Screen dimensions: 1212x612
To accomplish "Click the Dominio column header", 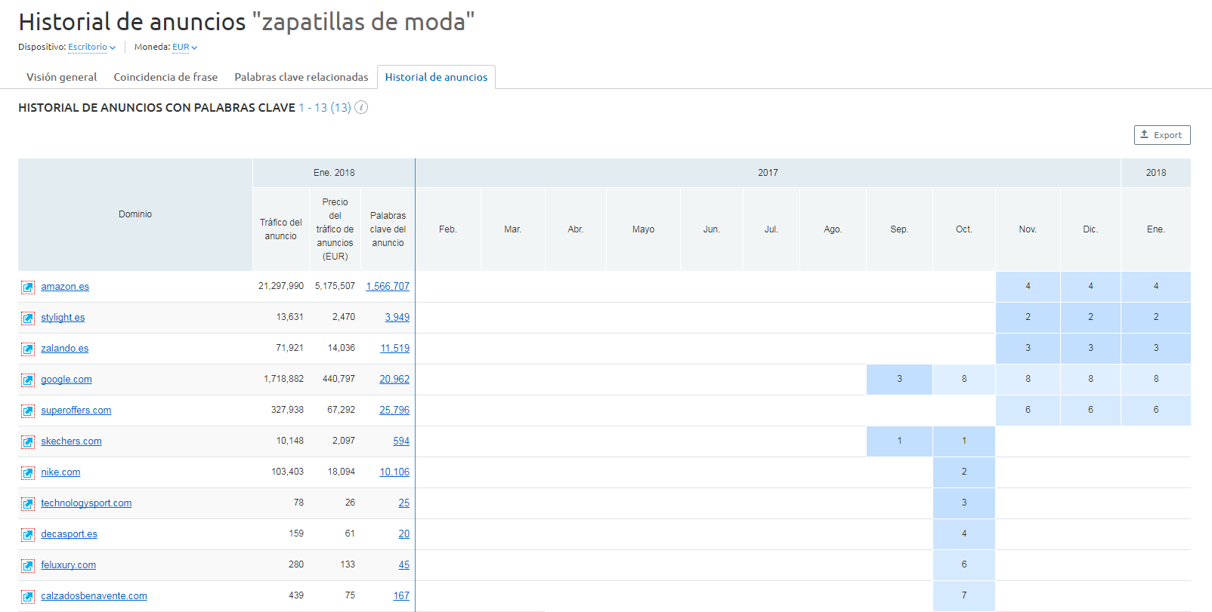I will pyautogui.click(x=135, y=214).
